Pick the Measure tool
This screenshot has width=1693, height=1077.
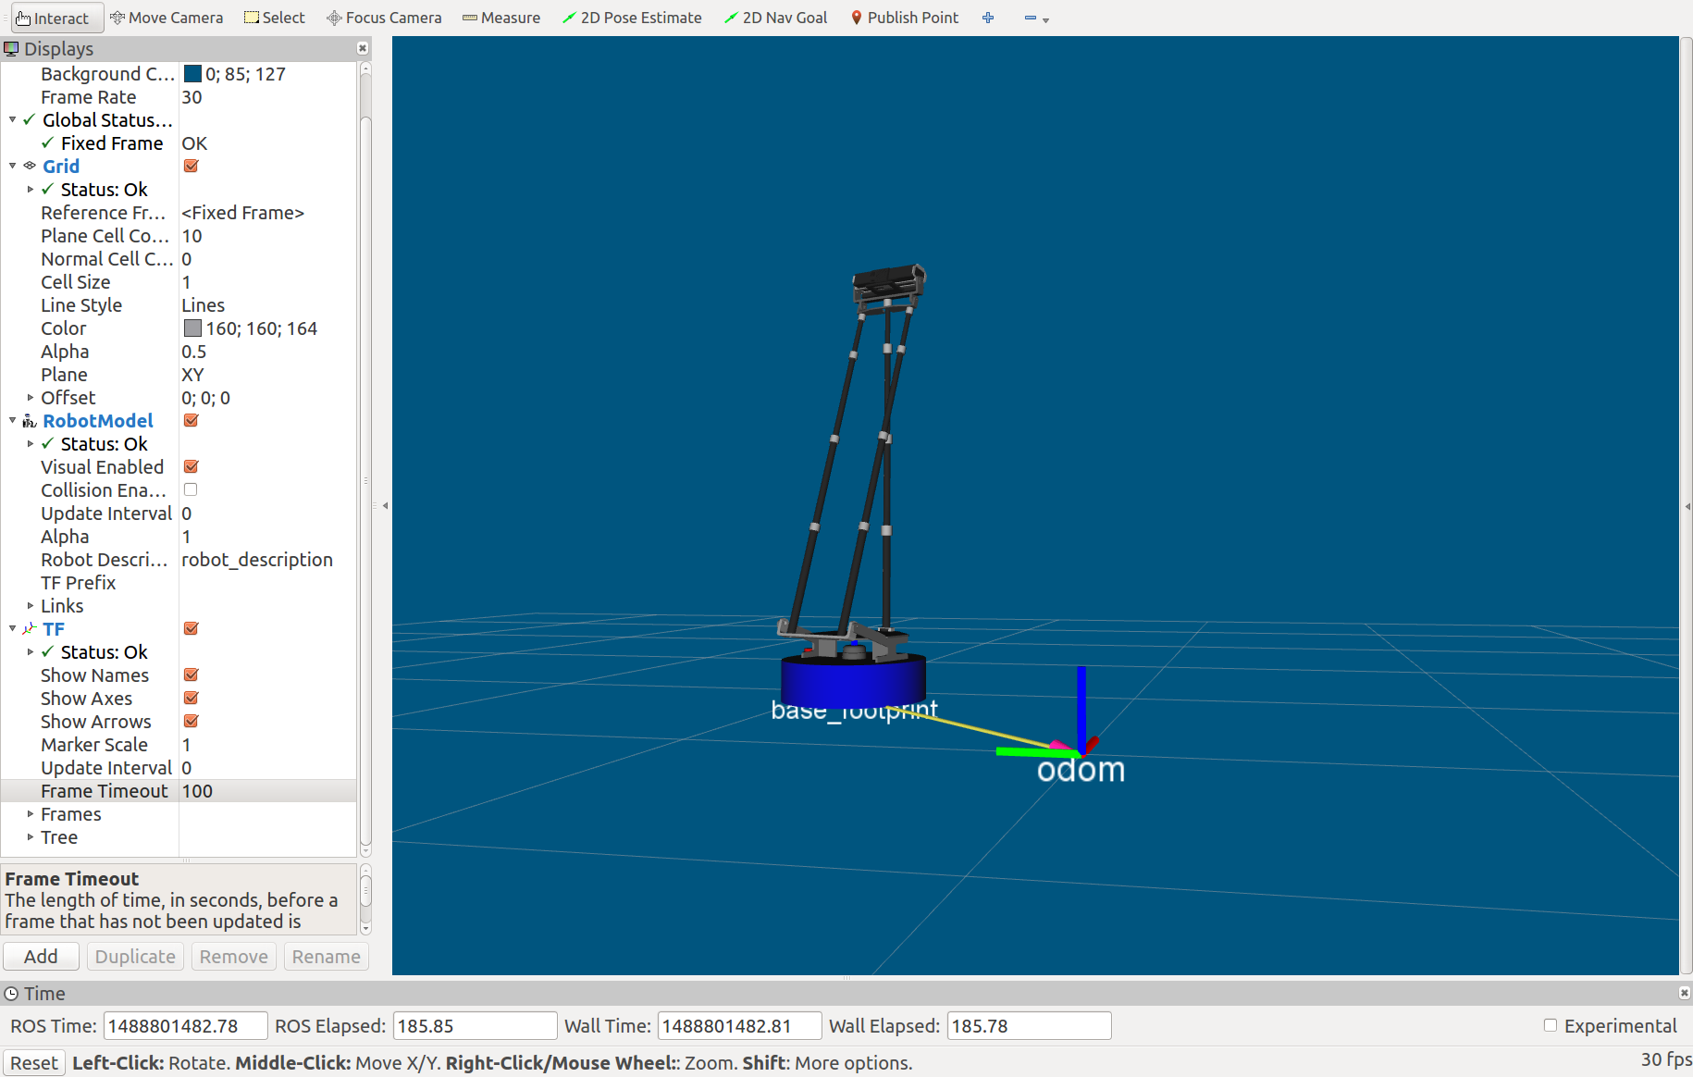pos(501,18)
